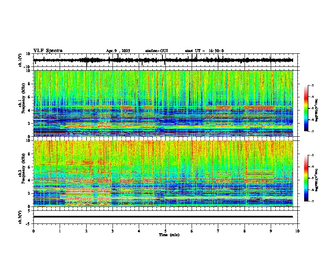Click the "-5" tick on ch.3 voltage axis
Image resolution: width=335 pixels, height=259 pixels.
(x=29, y=224)
